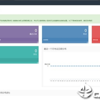The height and width of the screenshot is (100, 100).
Task: Open the 试卷管理 footer link on the blue card
Action: pyautogui.click(x=46, y=40)
